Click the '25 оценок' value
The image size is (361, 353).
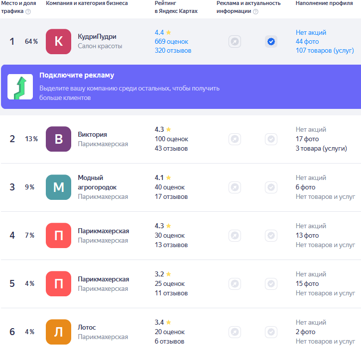click(170, 284)
